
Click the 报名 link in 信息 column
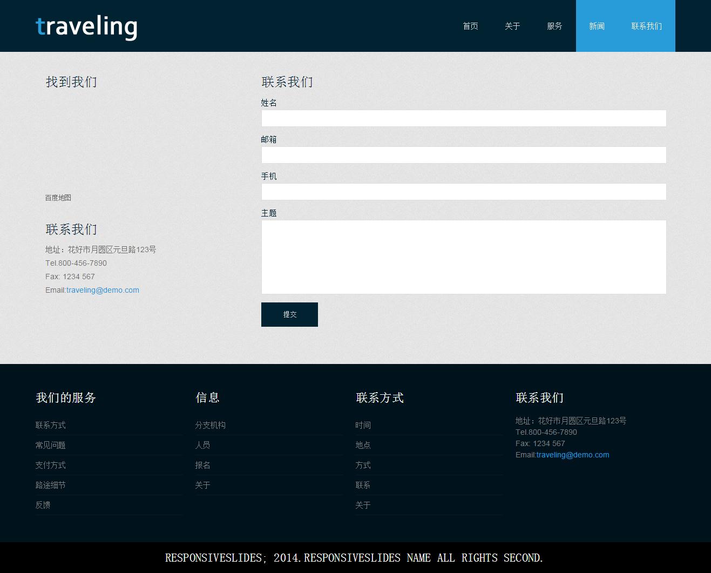pyautogui.click(x=203, y=465)
